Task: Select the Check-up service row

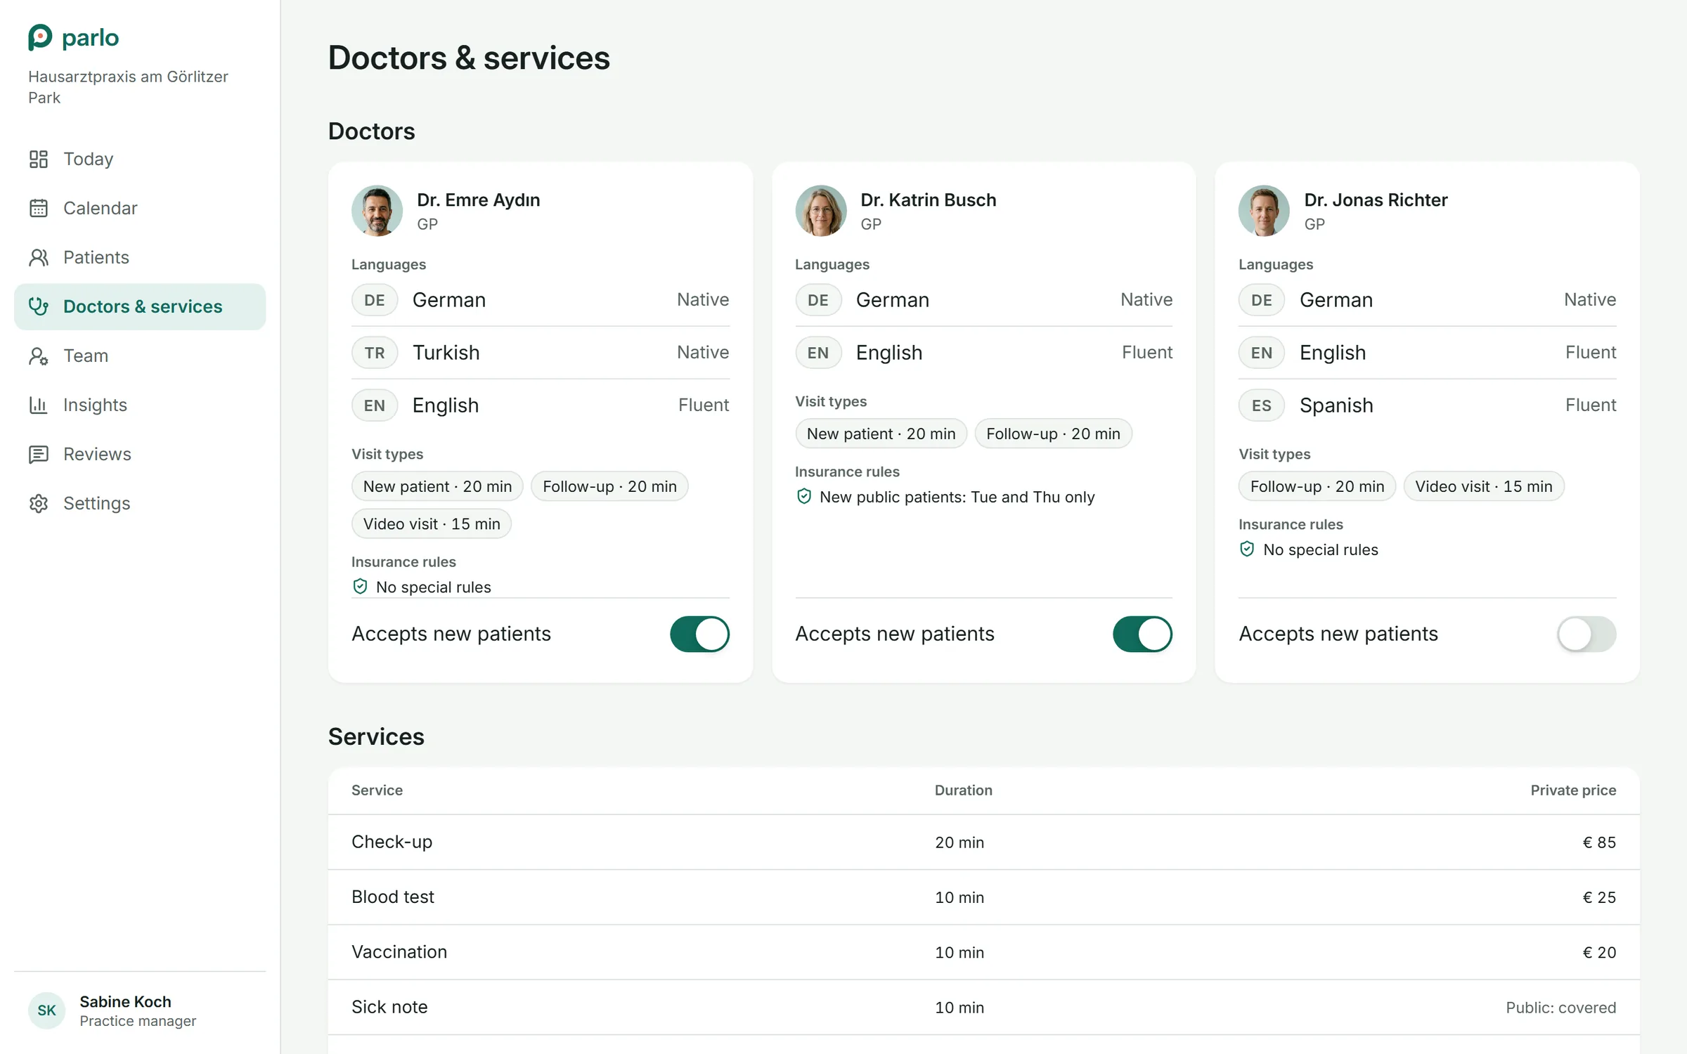Action: point(983,842)
